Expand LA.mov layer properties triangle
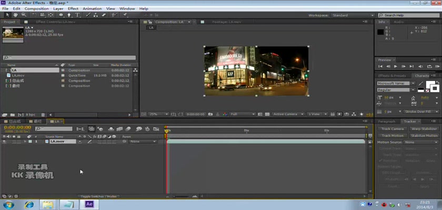This screenshot has width=442, height=210. pos(25,142)
